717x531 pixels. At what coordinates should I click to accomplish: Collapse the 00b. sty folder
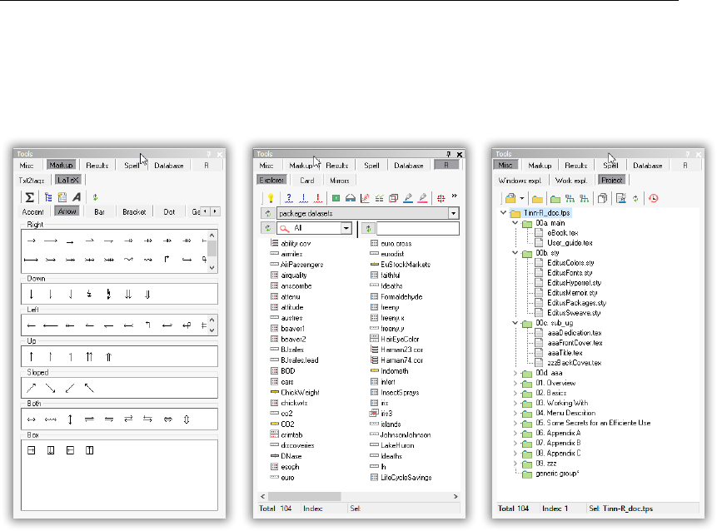point(515,253)
